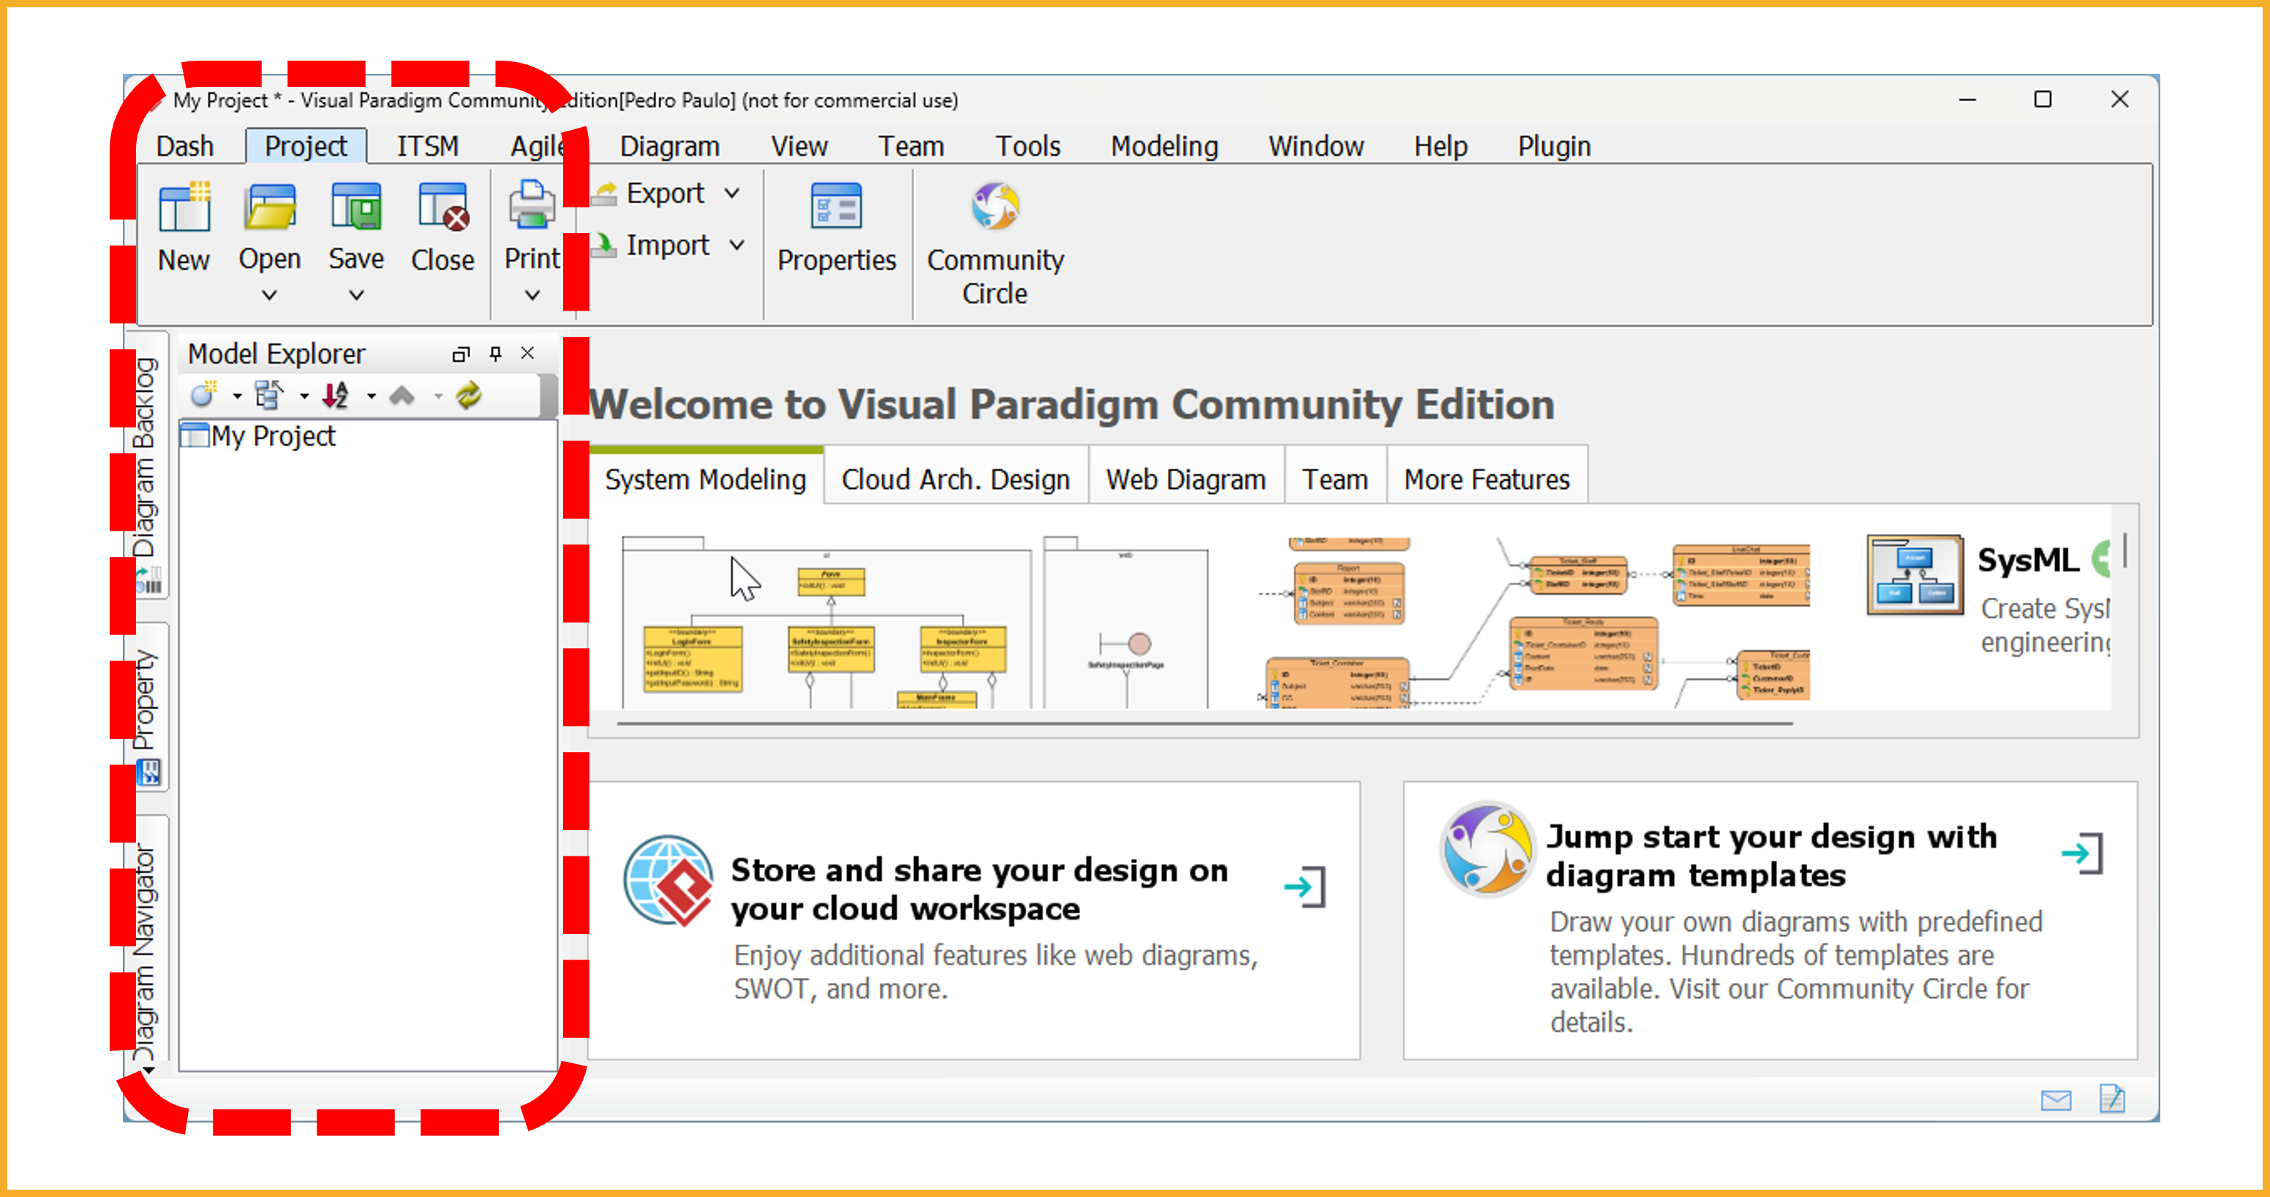Click the ERD diagram thumbnail
The width and height of the screenshot is (2270, 1197).
(1534, 622)
